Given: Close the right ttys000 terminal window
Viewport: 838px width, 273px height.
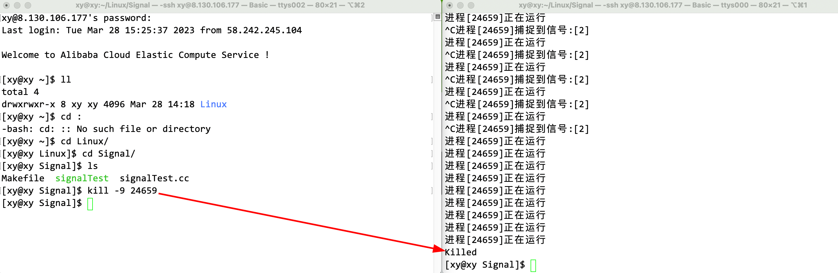Looking at the screenshot, I should (x=450, y=5).
